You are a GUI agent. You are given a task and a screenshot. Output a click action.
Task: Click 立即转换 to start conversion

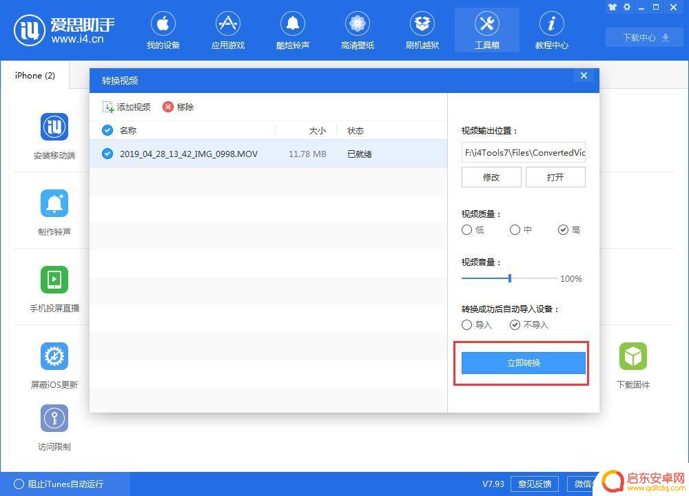(524, 363)
